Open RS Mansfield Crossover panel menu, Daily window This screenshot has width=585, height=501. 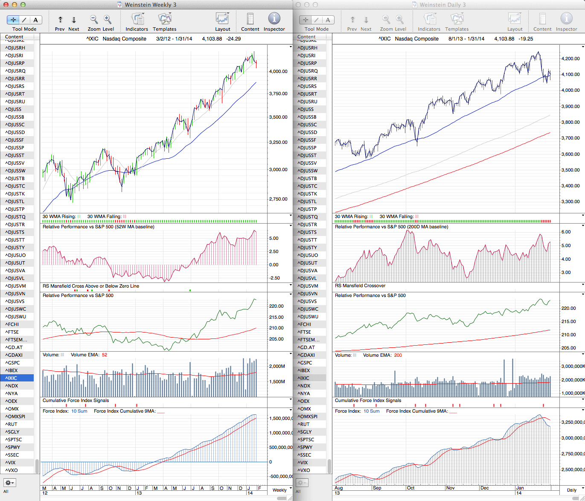(583, 285)
